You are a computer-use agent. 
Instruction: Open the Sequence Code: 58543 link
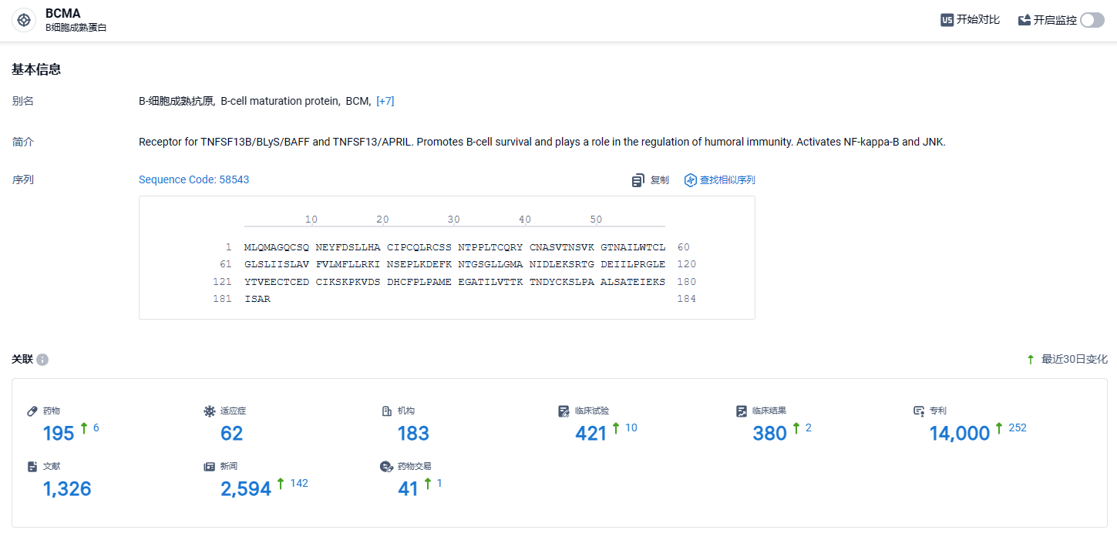[x=193, y=179]
